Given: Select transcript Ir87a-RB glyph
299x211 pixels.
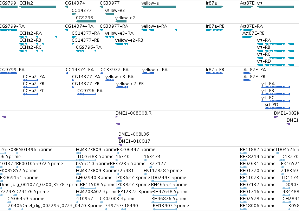Looking at the screenshot, I should (x=214, y=30).
